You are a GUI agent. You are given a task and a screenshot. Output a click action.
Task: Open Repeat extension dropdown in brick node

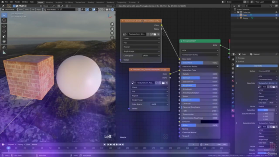pos(141,47)
